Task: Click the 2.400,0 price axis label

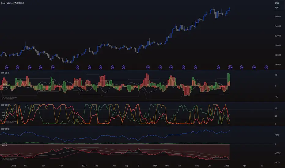Action: click(x=278, y=26)
